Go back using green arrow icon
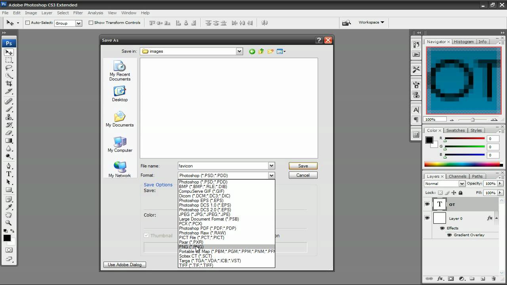Screen dimensions: 507x285 [252, 51]
